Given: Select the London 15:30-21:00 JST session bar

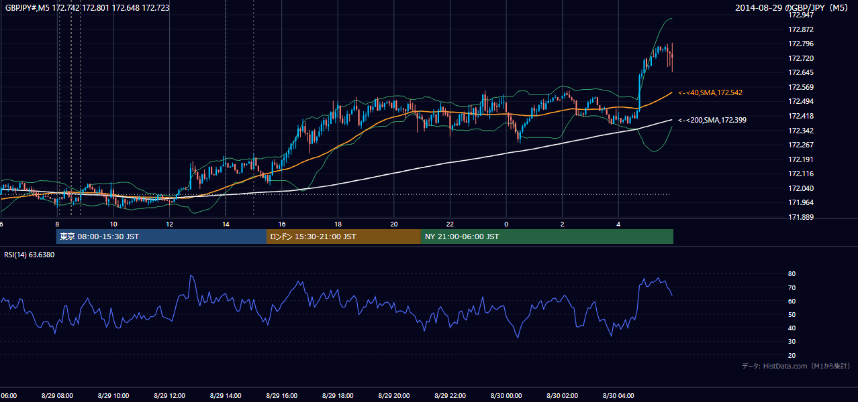Looking at the screenshot, I should click(344, 237).
